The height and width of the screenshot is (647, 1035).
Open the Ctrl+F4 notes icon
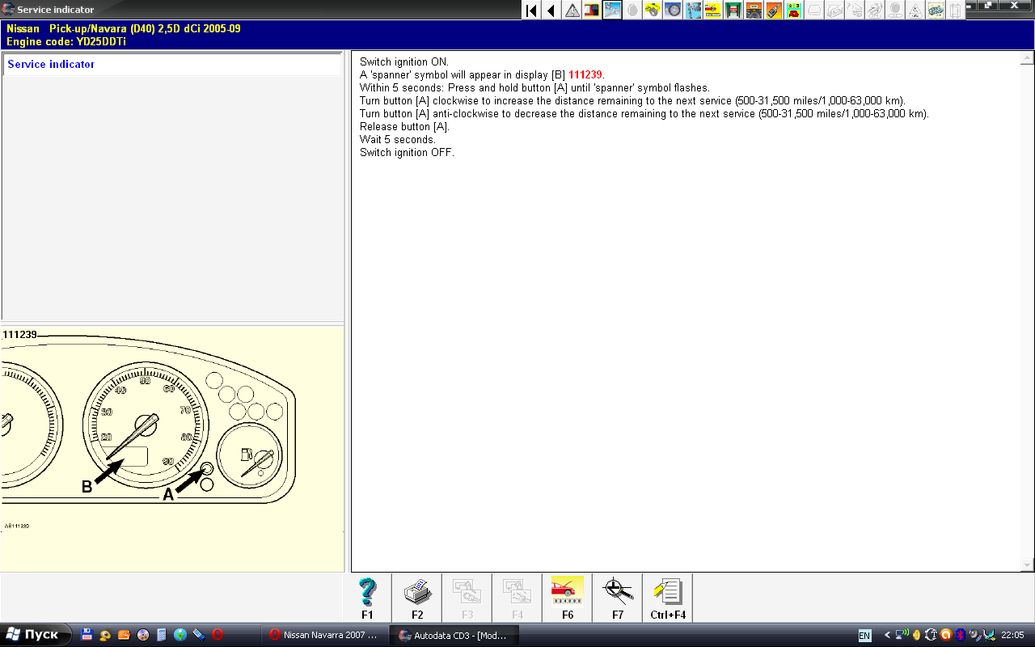(668, 598)
